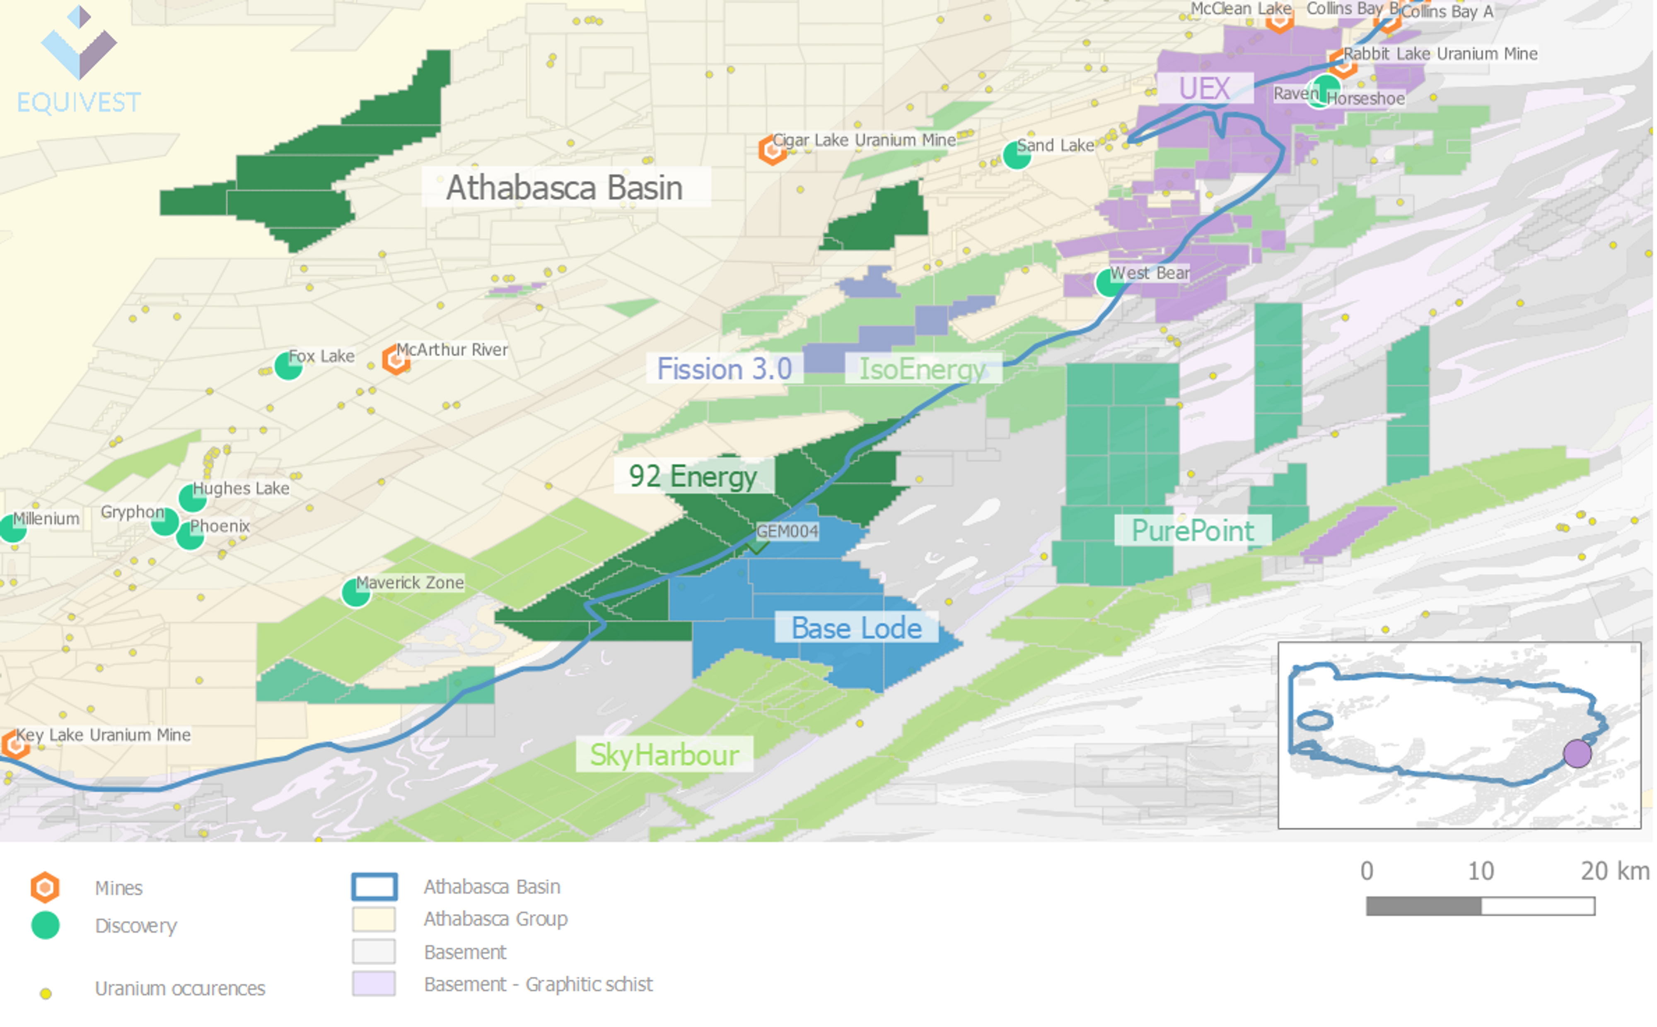The height and width of the screenshot is (1027, 1657).
Task: Click the Uranium occurences legend text
Action: tap(180, 988)
